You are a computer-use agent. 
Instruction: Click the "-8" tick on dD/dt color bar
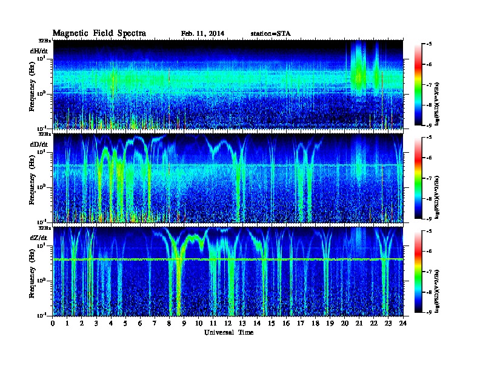click(x=429, y=198)
